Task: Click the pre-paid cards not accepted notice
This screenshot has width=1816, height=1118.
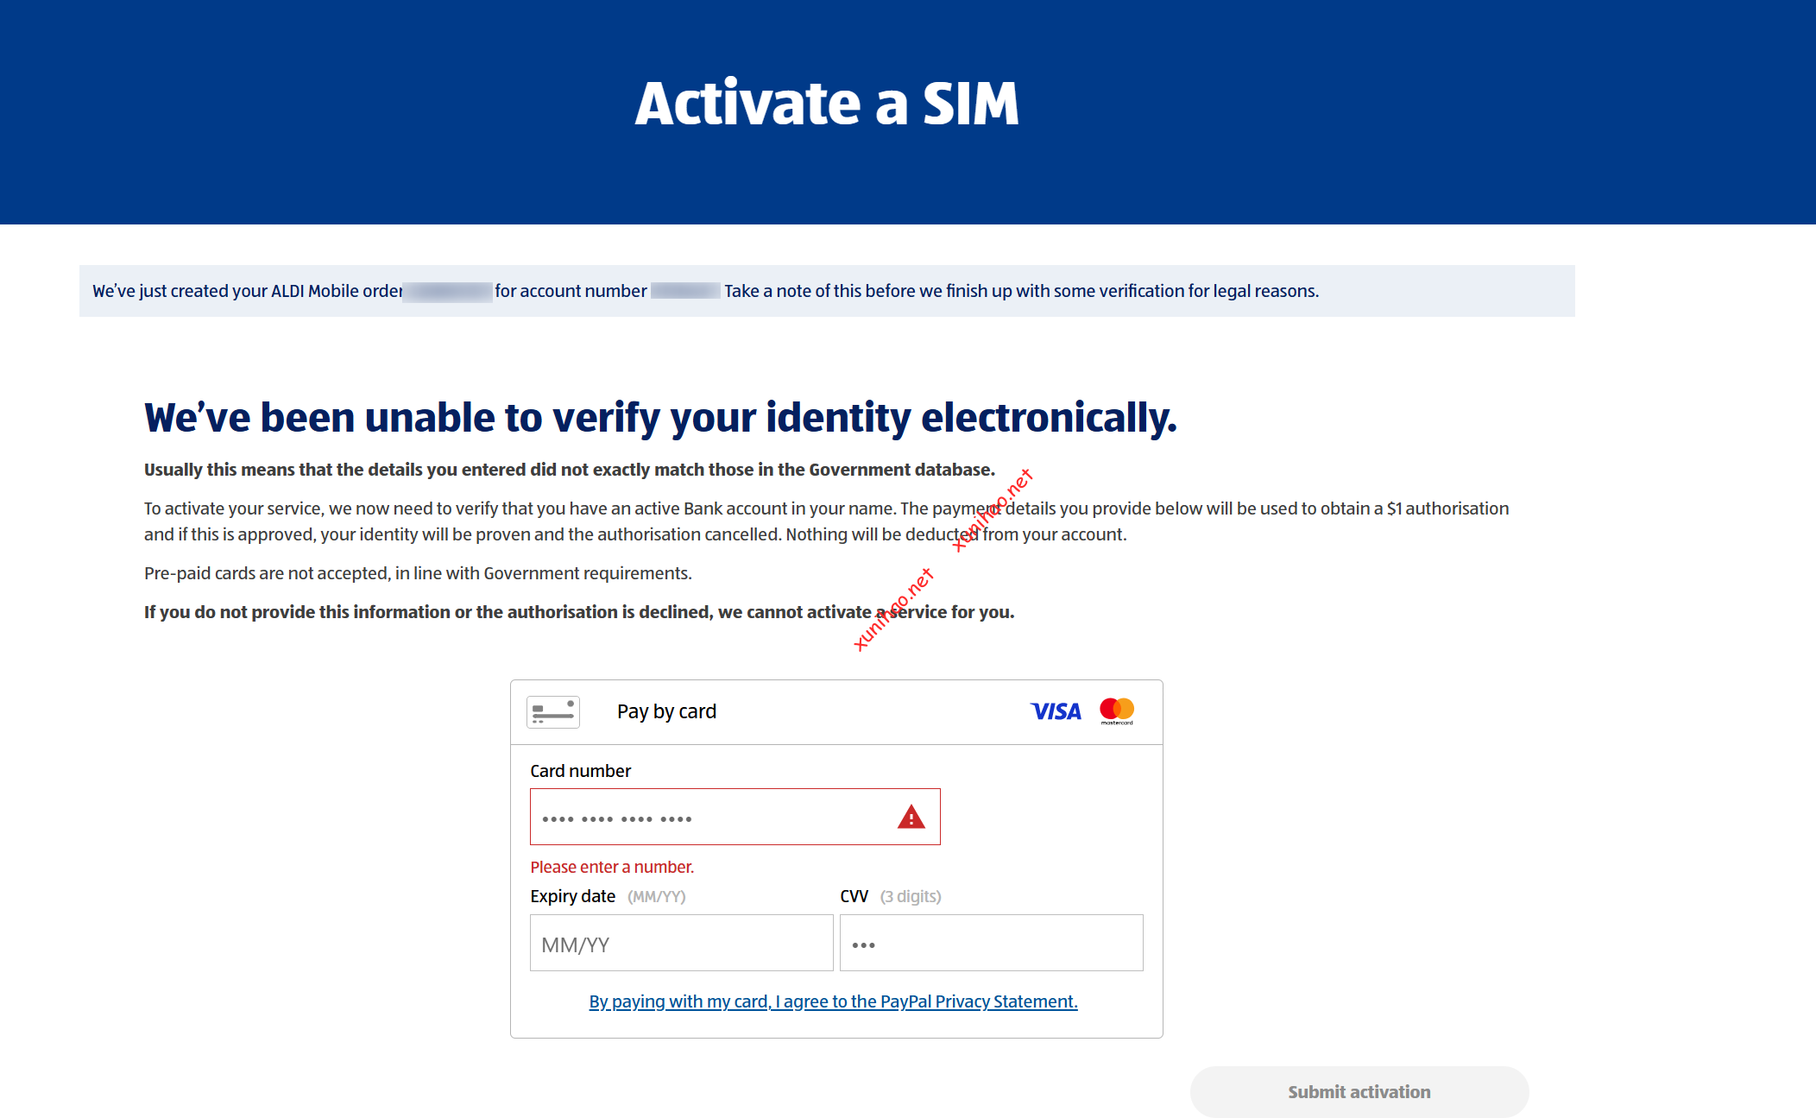Action: pos(418,573)
